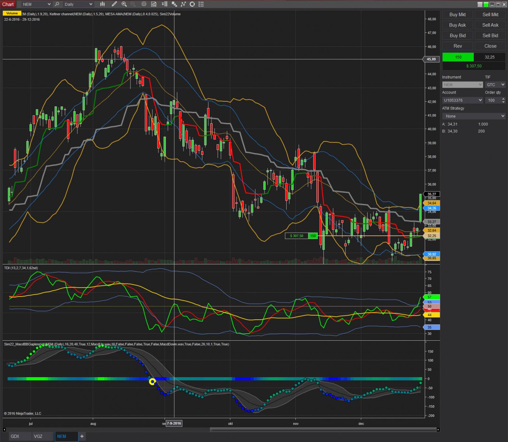
Task: Open the bar type candlestick icon
Action: click(102, 4)
